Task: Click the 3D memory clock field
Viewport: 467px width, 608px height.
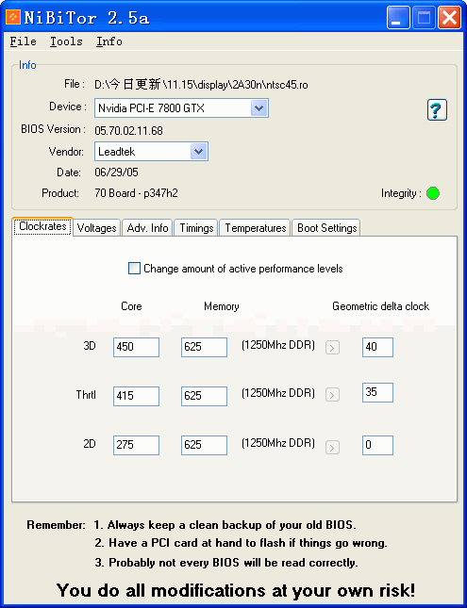Action: point(204,347)
